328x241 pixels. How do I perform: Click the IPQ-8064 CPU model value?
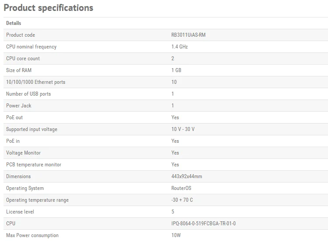click(203, 224)
